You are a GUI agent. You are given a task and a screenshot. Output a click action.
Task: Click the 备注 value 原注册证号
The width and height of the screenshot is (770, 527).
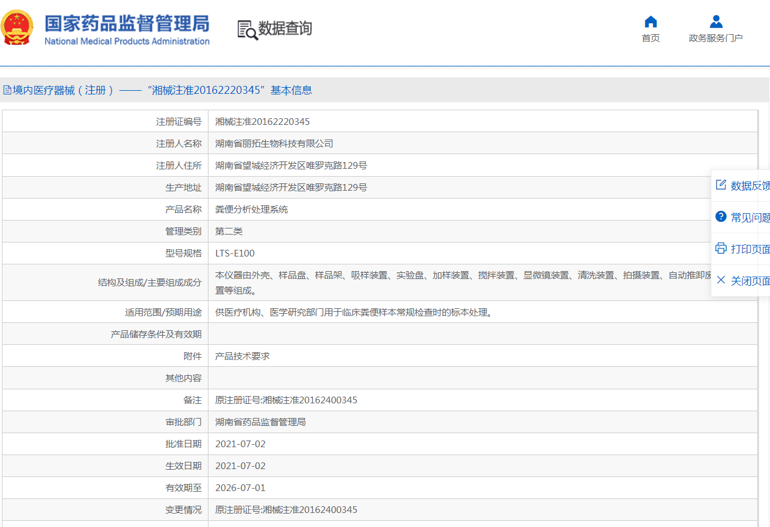[x=286, y=400]
